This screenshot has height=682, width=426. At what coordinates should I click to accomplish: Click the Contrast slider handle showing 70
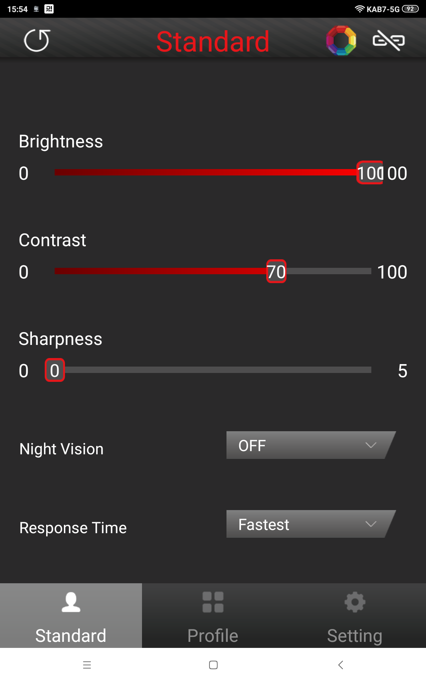pos(276,272)
